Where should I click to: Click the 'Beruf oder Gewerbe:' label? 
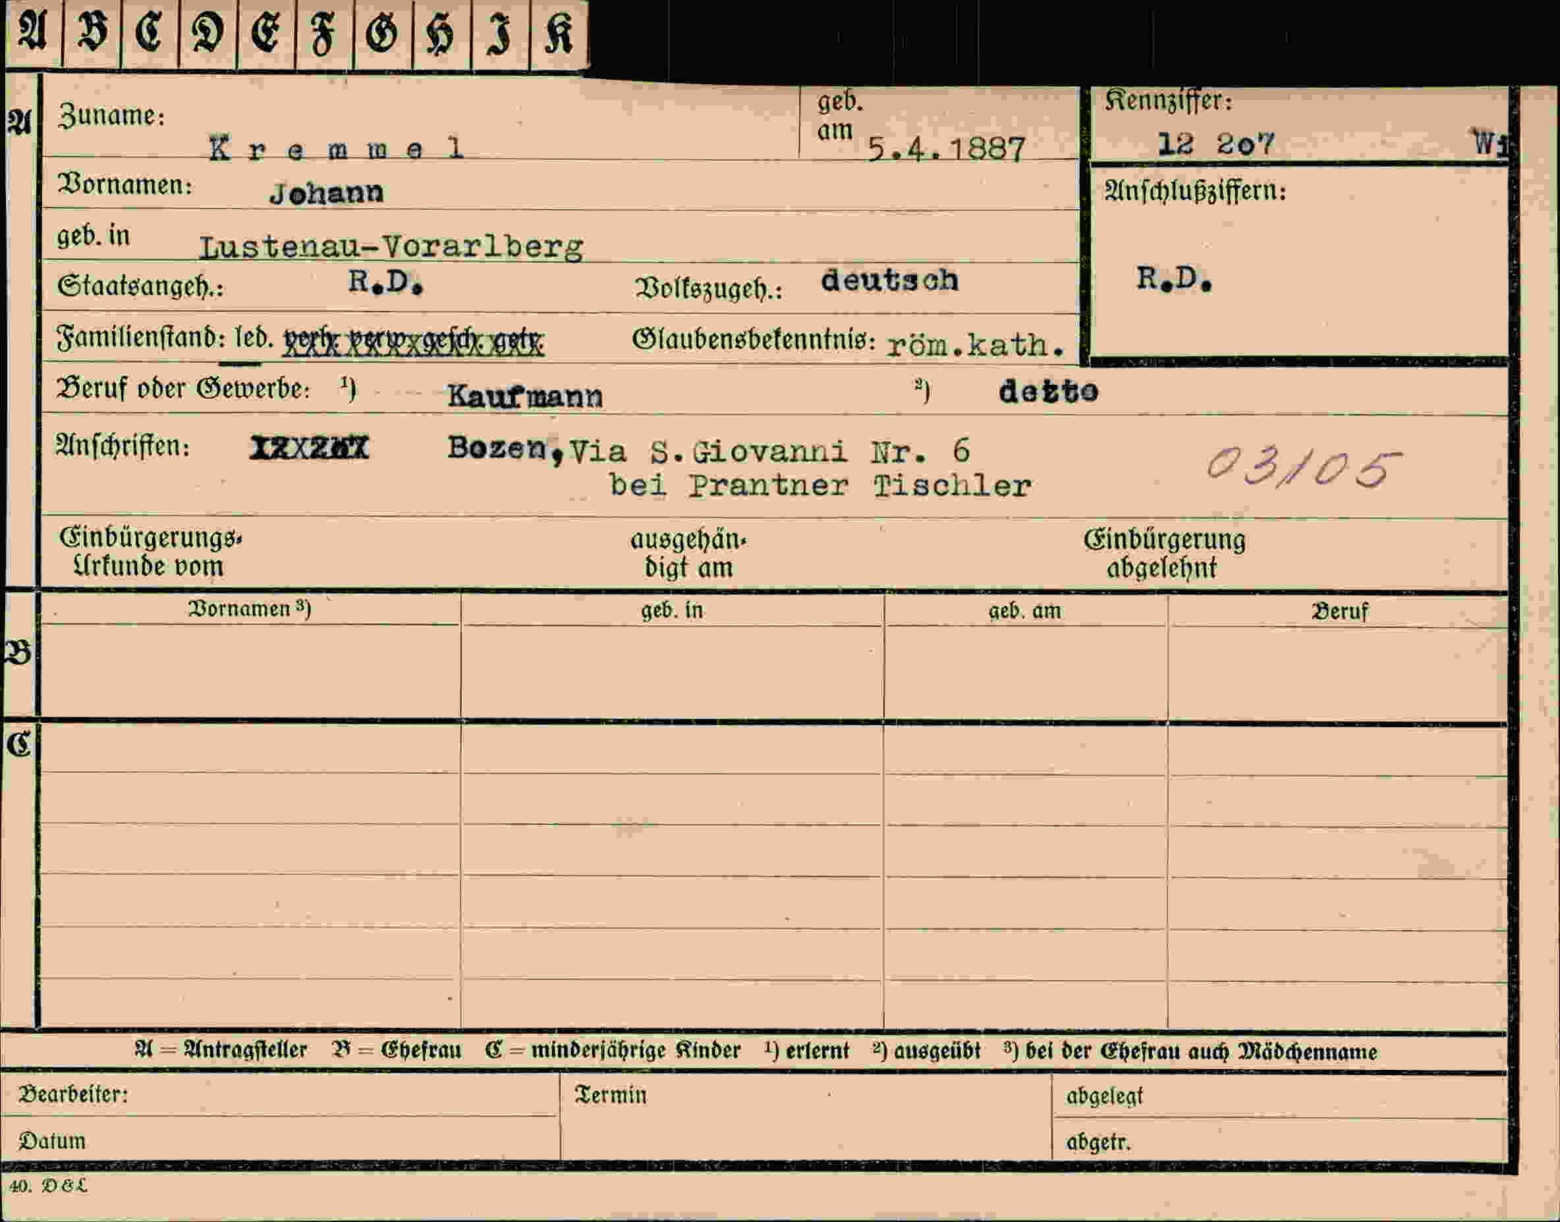(183, 389)
